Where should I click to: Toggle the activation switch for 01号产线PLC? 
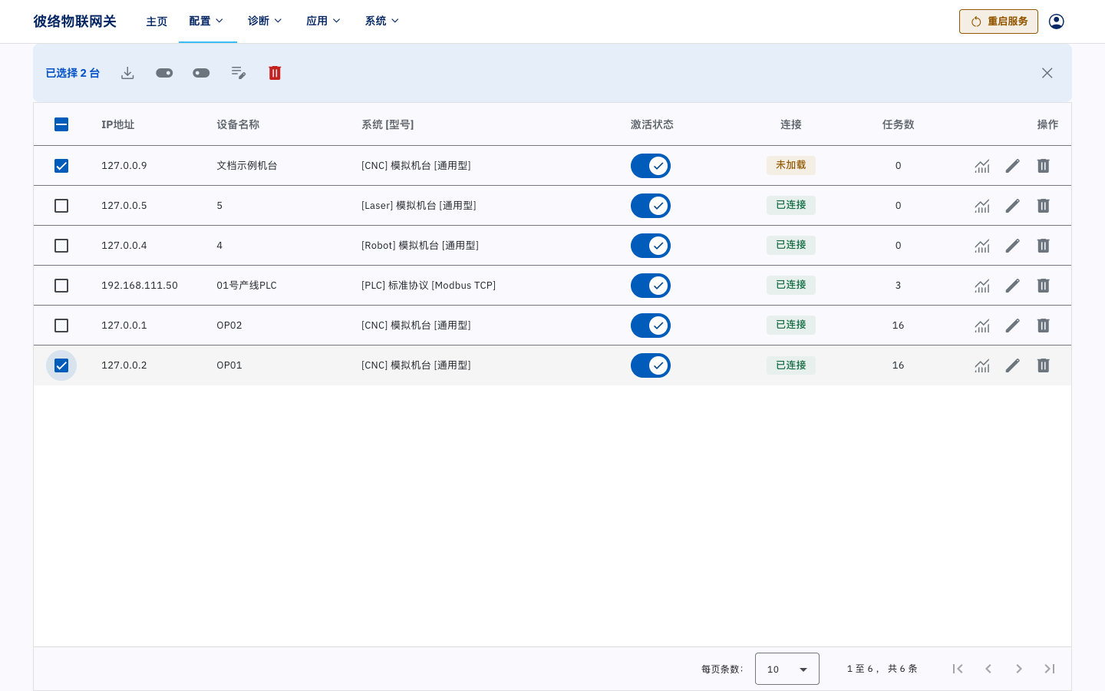click(x=651, y=286)
